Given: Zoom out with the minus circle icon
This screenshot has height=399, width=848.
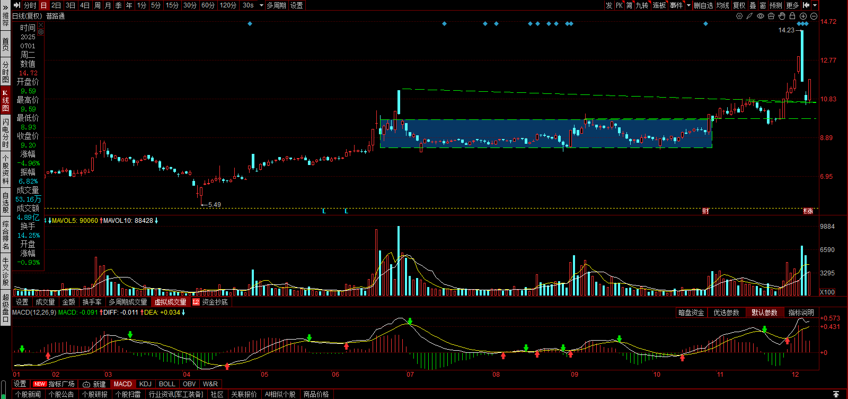Looking at the screenshot, I should (814, 16).
